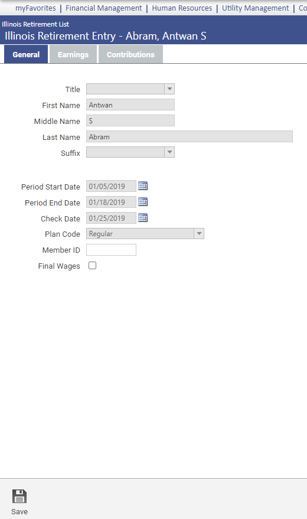Tick the Final Wages checkbox

click(92, 266)
